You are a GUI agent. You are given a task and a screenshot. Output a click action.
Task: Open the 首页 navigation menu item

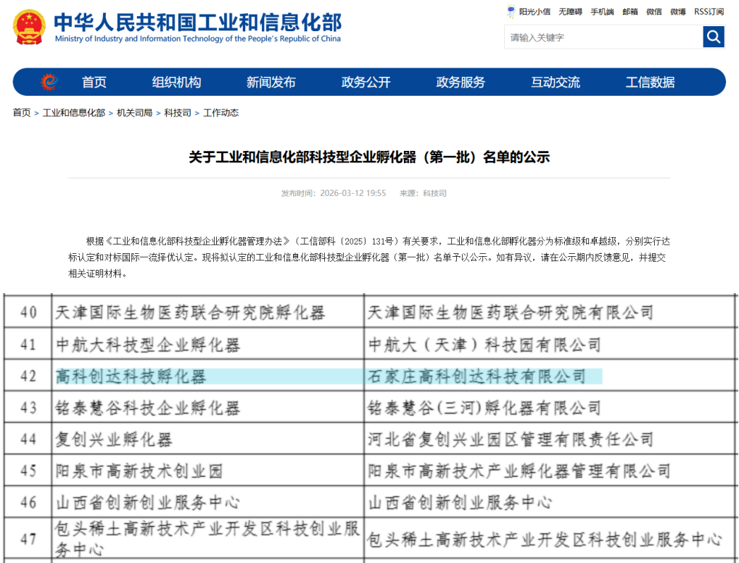pyautogui.click(x=94, y=82)
